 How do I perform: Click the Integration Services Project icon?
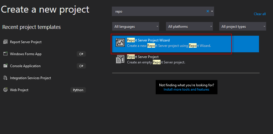5,78
